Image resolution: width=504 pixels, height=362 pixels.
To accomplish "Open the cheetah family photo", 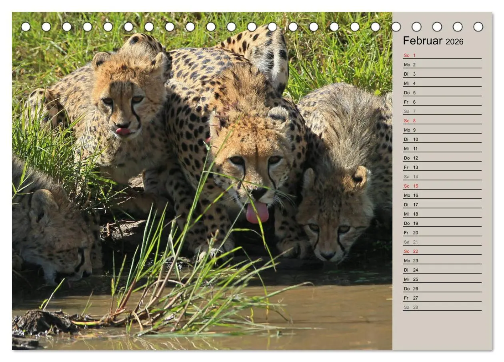I will pos(202,181).
